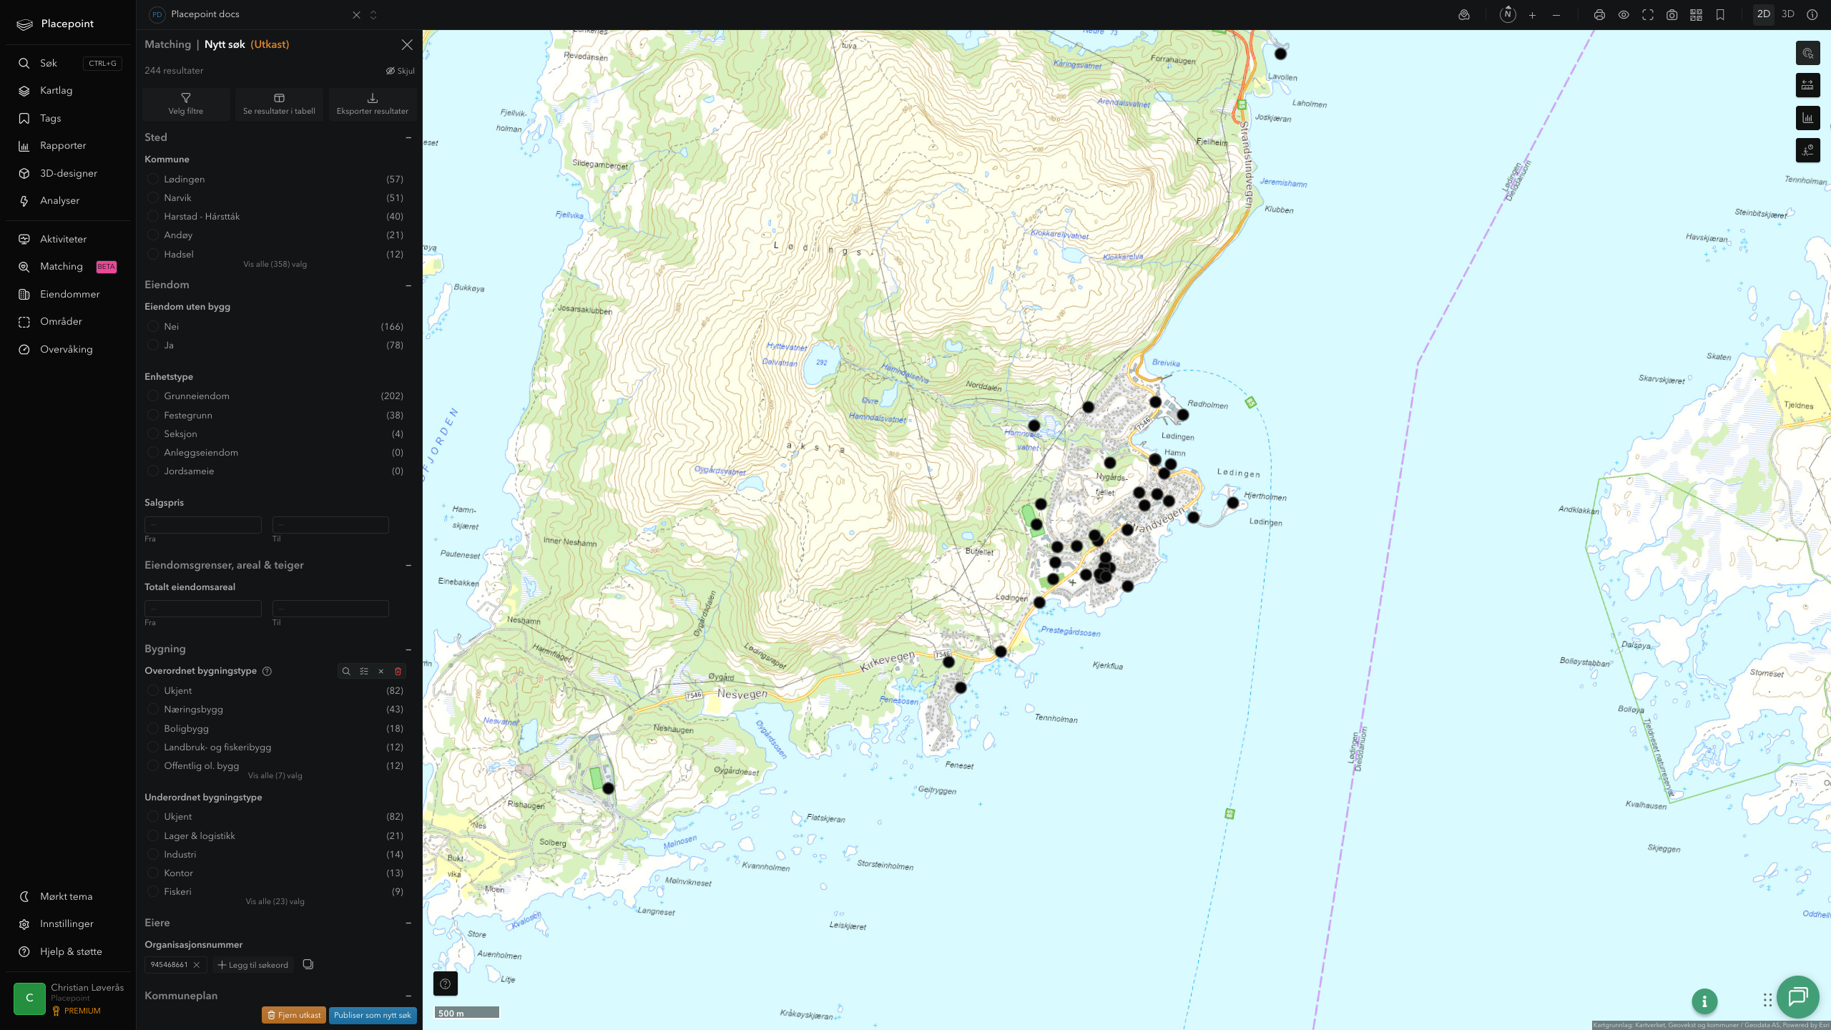Expand Vis alle (23) valg list

coord(275,901)
